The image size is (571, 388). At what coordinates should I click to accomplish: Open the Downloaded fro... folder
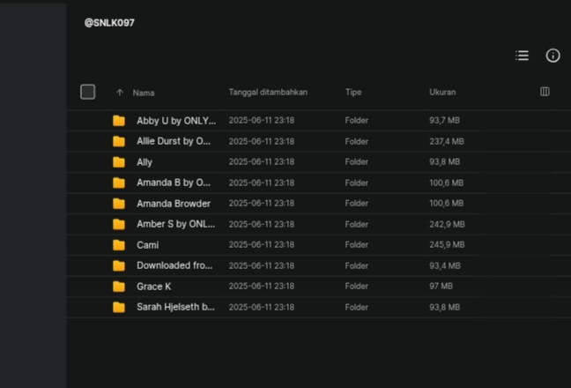[174, 265]
